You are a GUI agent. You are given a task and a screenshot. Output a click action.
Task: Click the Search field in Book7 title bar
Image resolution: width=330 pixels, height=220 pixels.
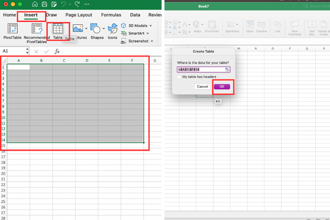(x=316, y=6)
